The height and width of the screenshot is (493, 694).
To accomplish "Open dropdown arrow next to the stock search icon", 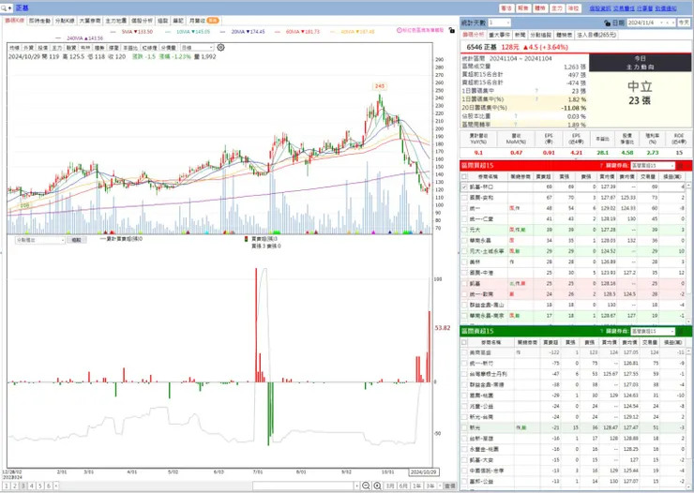I will point(9,7).
